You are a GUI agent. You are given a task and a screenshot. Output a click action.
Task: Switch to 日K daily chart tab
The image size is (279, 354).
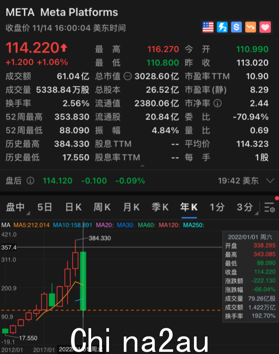[73, 207]
